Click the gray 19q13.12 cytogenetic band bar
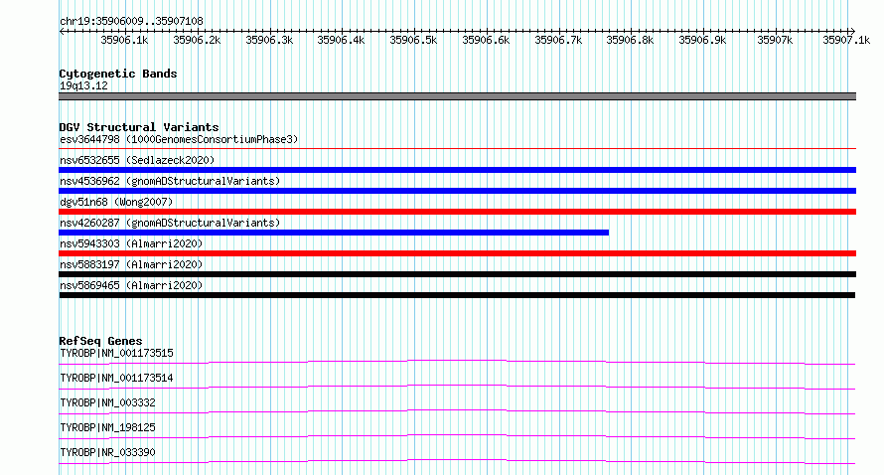884x475 pixels. tap(457, 96)
